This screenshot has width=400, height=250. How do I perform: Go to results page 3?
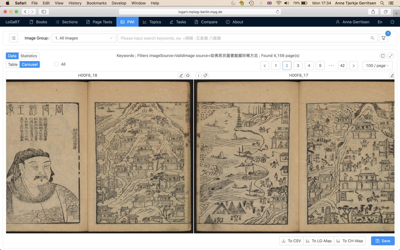click(298, 66)
